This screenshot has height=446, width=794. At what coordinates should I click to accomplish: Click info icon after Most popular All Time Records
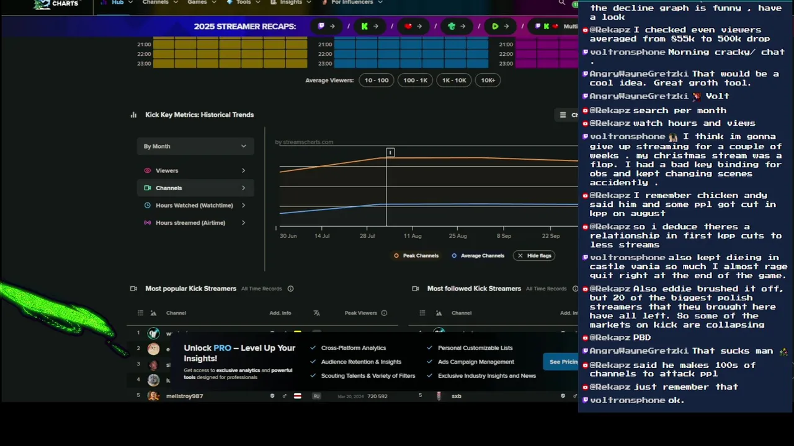click(290, 289)
